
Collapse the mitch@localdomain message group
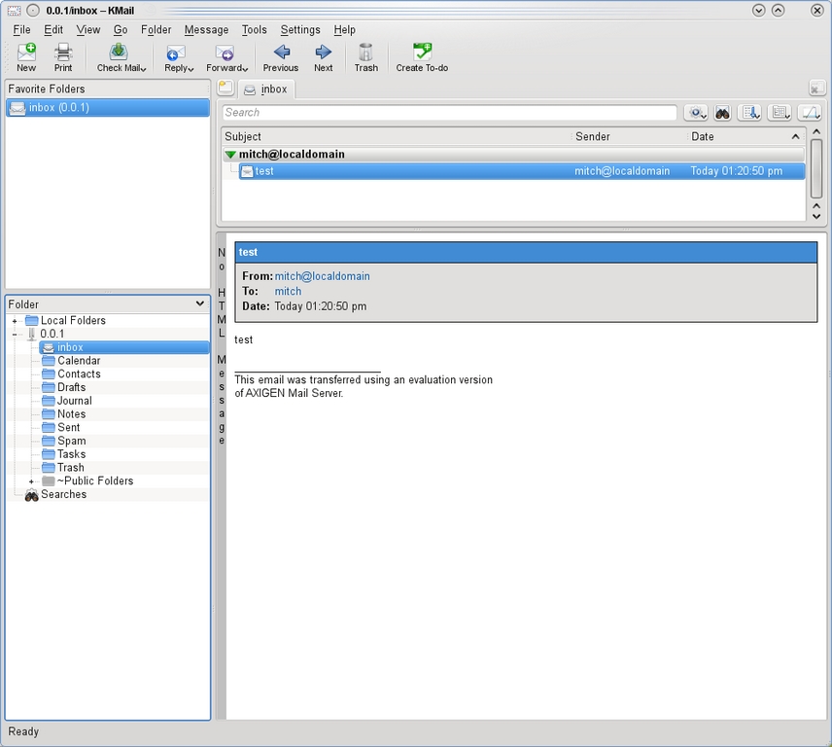click(230, 155)
